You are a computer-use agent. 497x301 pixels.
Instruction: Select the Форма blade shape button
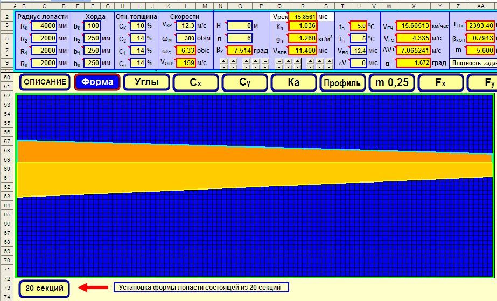(x=97, y=82)
